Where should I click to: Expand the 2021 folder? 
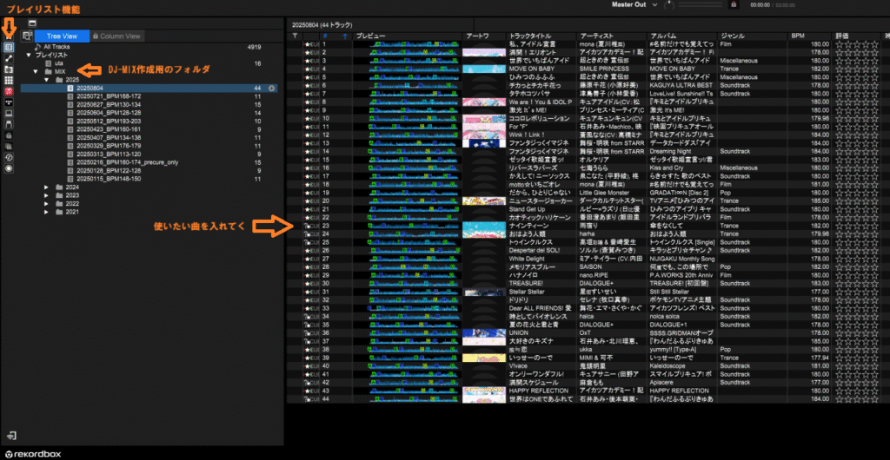pyautogui.click(x=47, y=212)
